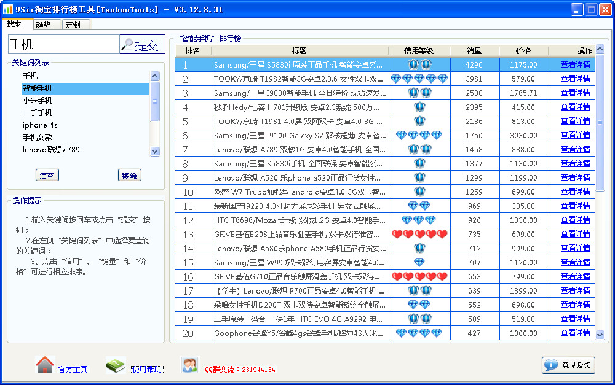Click credit crowns in rank 1 row
The image size is (615, 385).
coord(419,64)
